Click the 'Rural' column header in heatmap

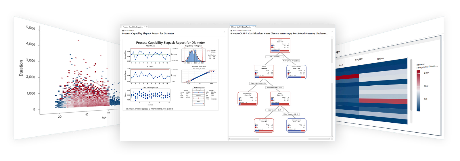[341, 65]
